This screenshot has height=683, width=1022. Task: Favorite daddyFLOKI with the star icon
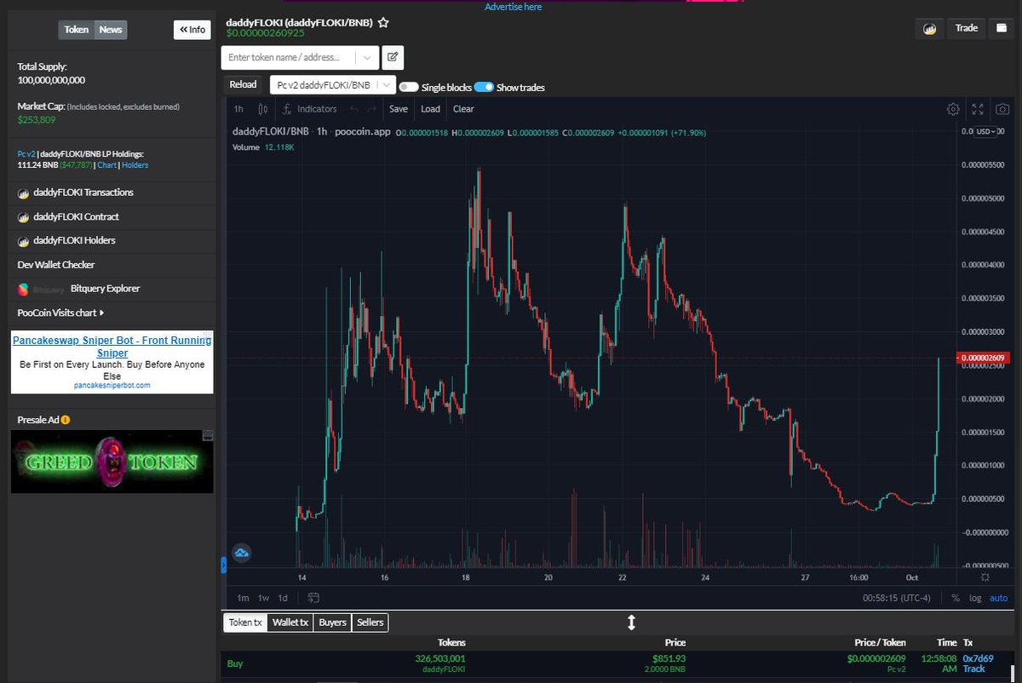[x=383, y=23]
